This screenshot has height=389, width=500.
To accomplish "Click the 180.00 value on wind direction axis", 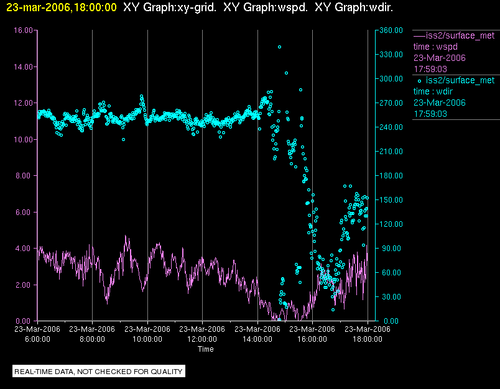I will (x=391, y=176).
